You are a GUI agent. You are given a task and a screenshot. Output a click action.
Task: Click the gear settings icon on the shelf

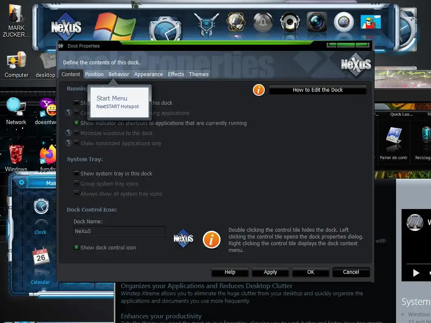21,183
